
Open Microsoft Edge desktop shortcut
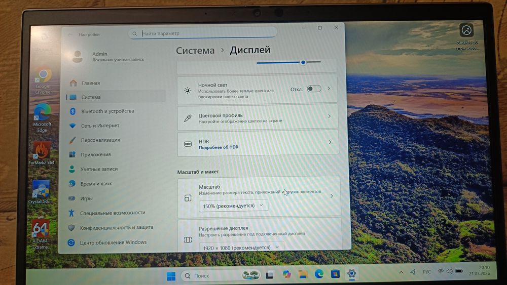click(43, 118)
